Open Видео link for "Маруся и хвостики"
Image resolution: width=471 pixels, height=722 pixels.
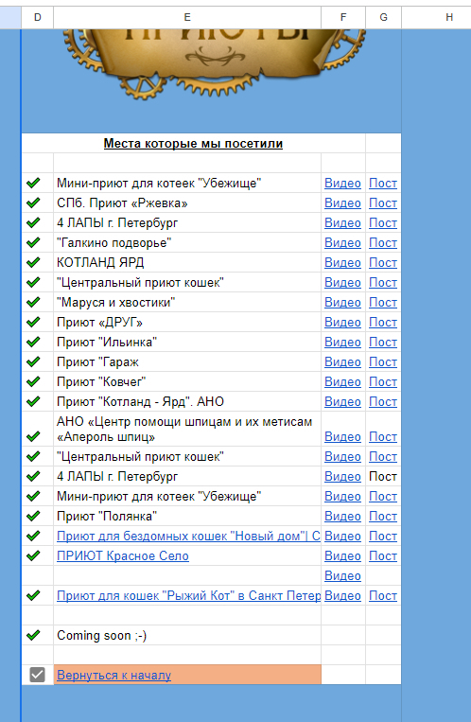tap(342, 303)
